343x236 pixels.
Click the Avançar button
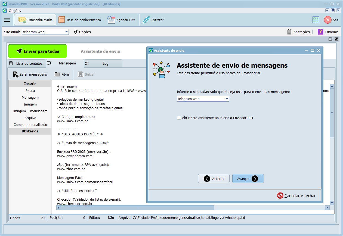[x=248, y=179]
